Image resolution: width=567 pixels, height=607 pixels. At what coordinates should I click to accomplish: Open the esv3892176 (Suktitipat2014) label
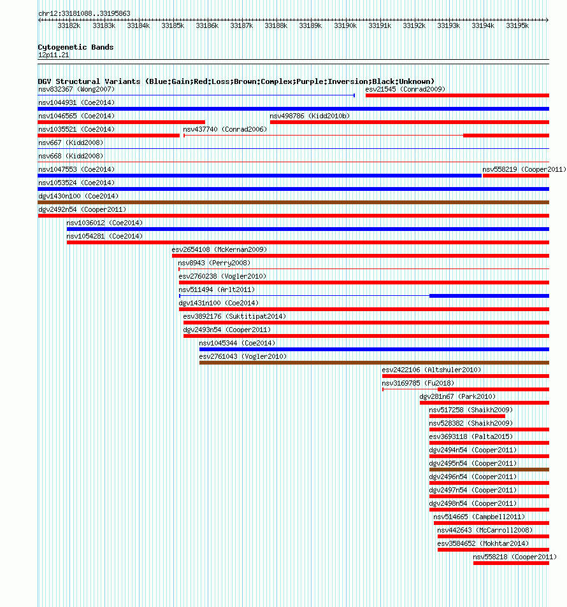click(x=234, y=316)
